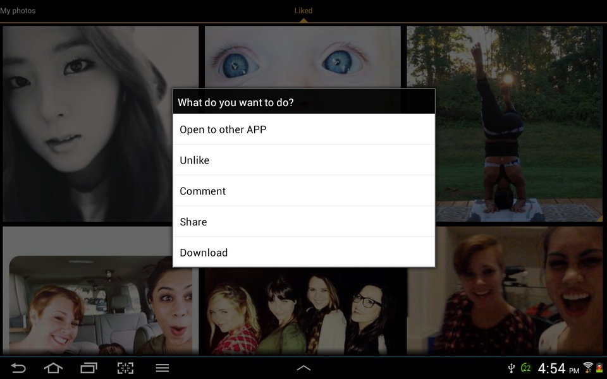Switch to the My photos tab

coord(18,11)
